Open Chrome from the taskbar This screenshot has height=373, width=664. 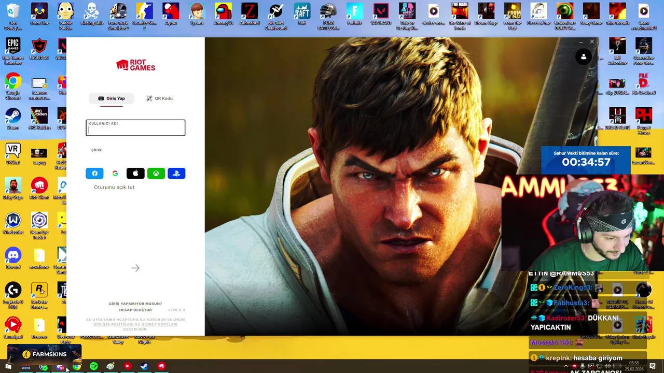[x=77, y=367]
